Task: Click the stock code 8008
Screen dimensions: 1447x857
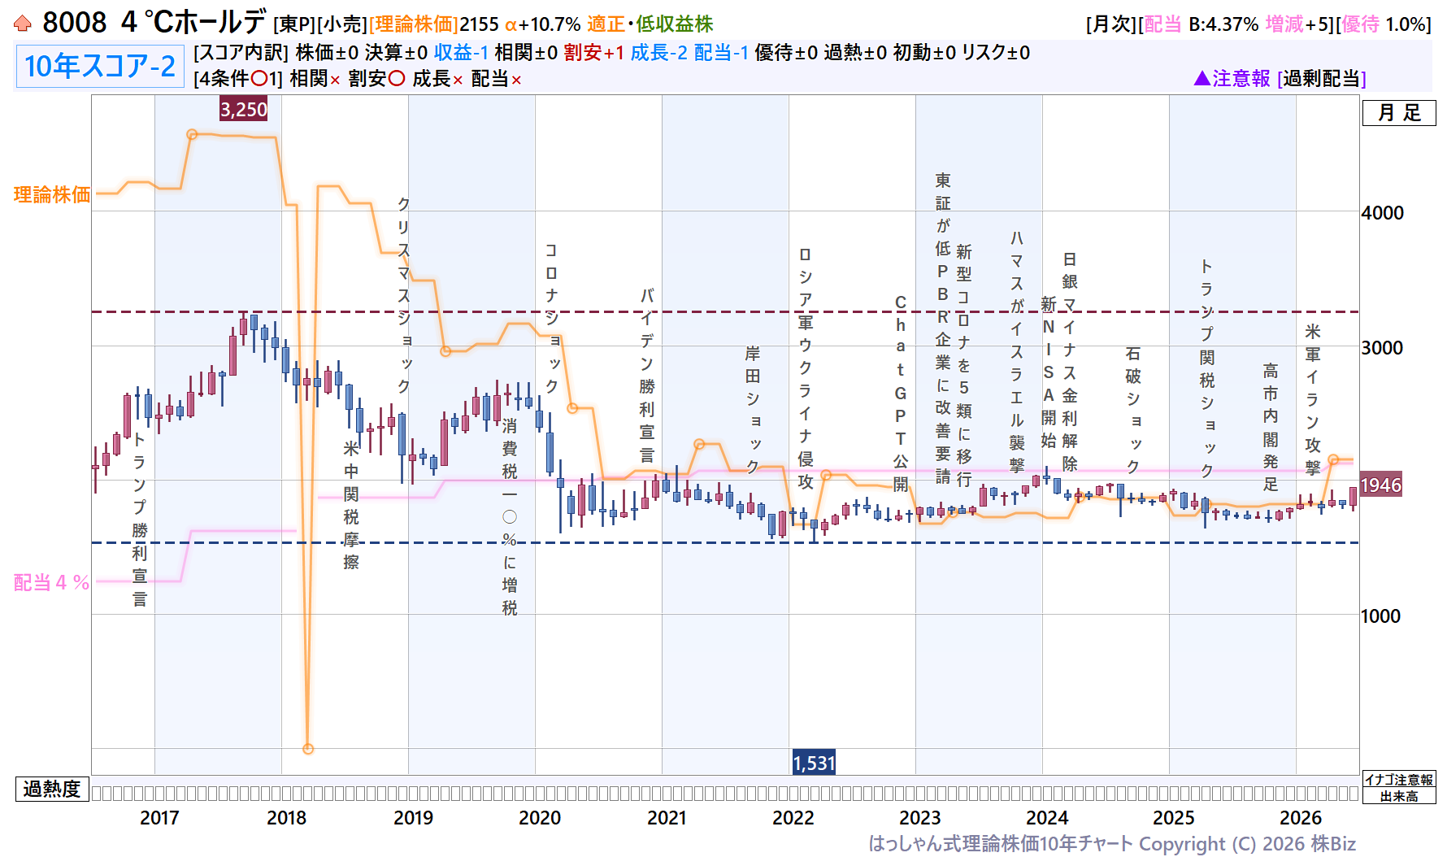Action: 74,23
